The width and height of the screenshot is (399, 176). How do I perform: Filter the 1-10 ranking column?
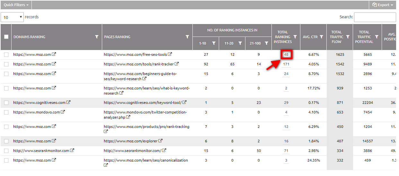[x=214, y=43]
